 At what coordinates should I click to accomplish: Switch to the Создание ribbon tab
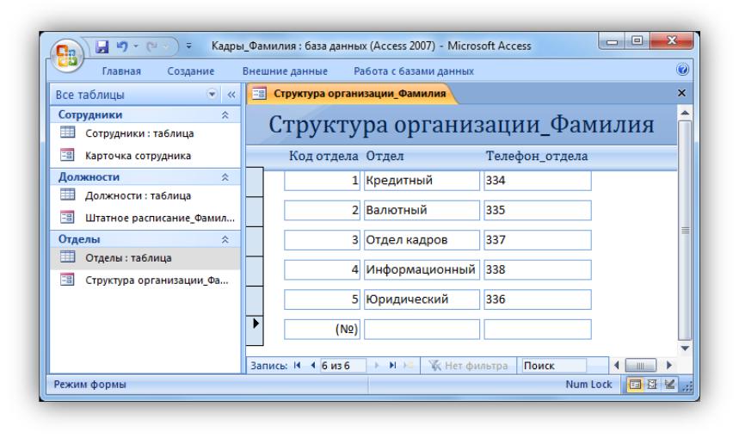[190, 71]
